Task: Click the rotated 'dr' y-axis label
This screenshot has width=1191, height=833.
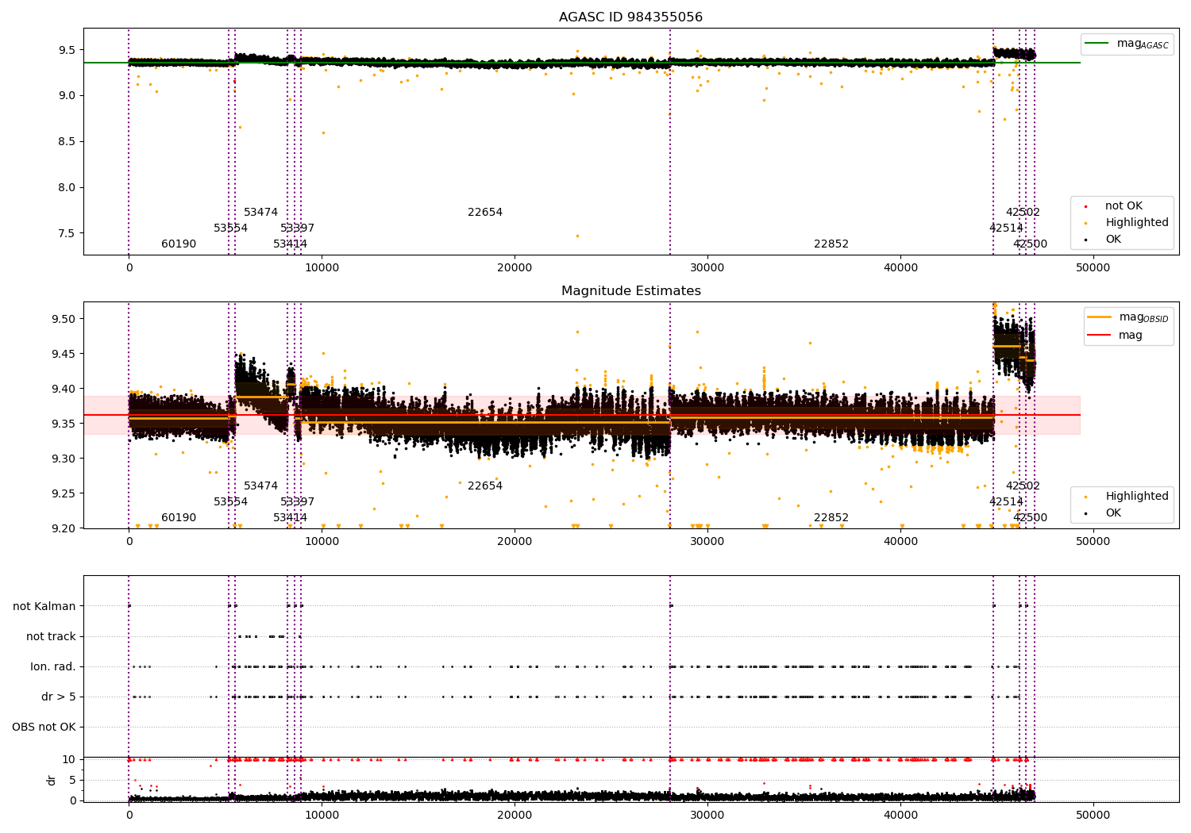Action: 52,780
